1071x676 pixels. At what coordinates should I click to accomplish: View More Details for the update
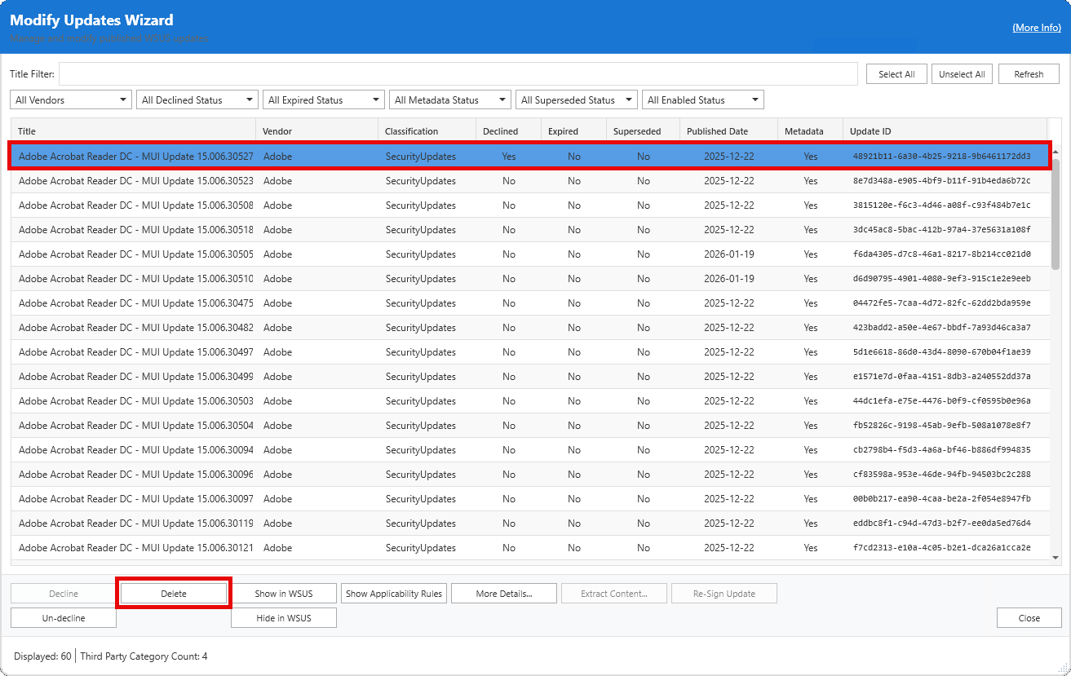click(503, 593)
